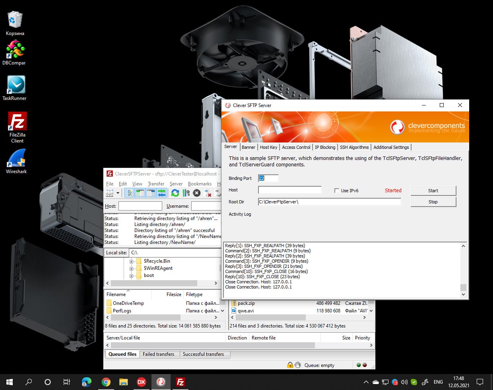The height and width of the screenshot is (390, 493).
Task: Enable the Use IPv6 checkbox
Action: (x=337, y=191)
